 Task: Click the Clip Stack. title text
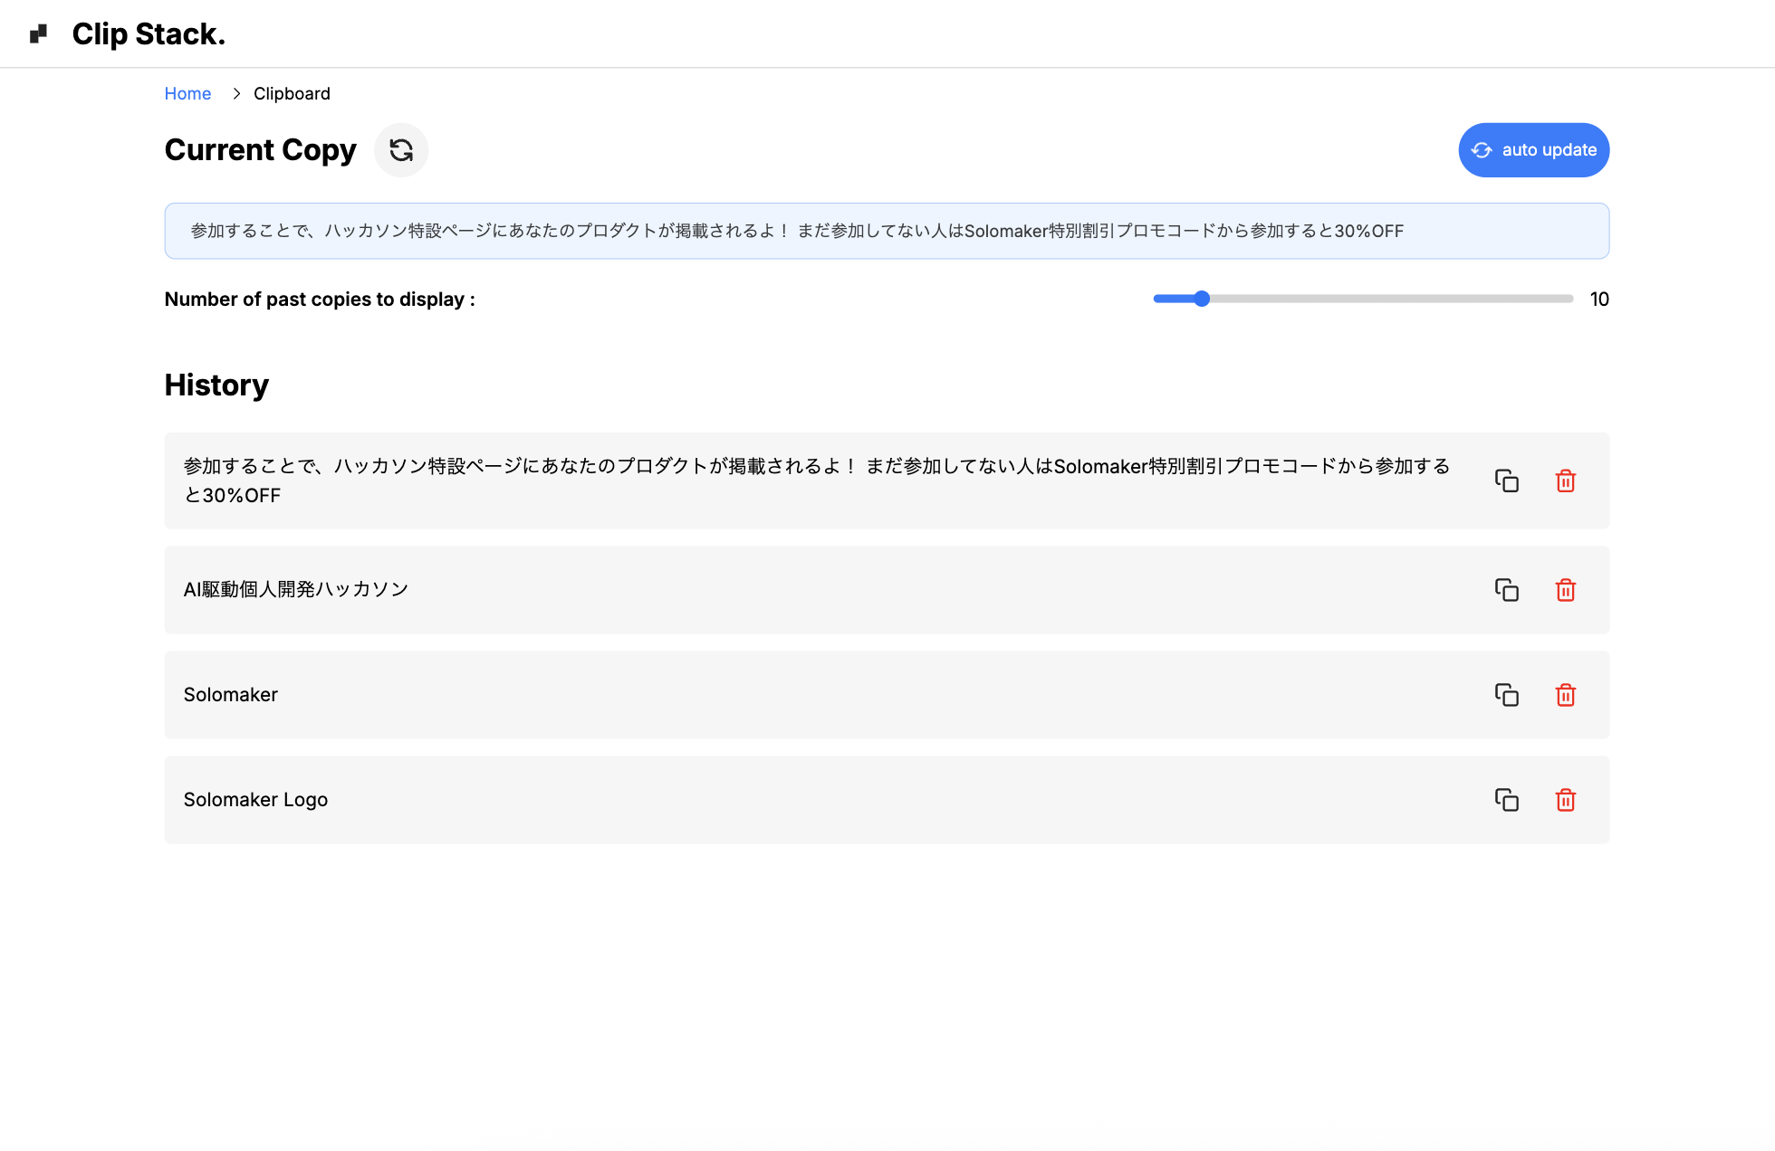click(x=149, y=34)
